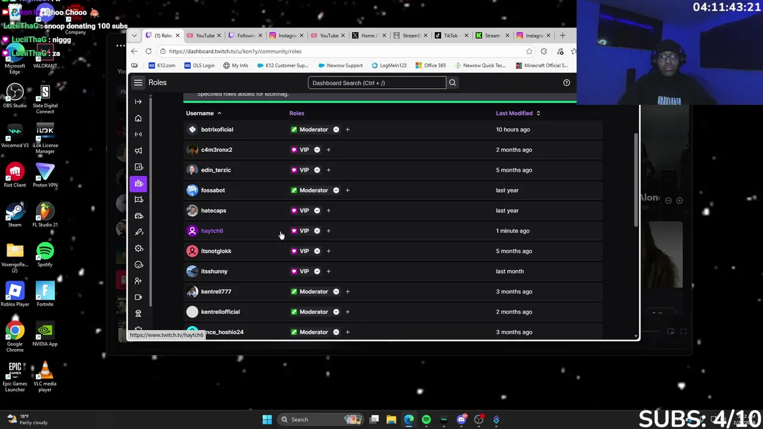Reload the Twitch dashboard page
This screenshot has width=763, height=429.
coord(148,51)
